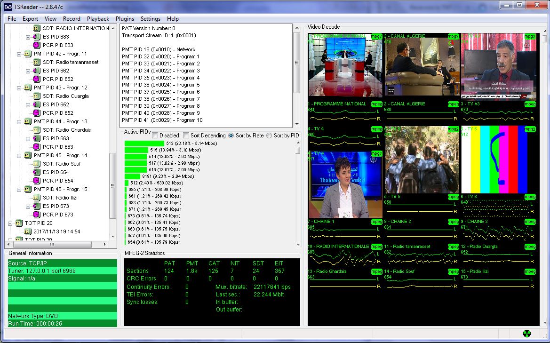550x343 pixels.
Task: Click the clock icon beside PCR PID 654
Action: (x=36, y=181)
